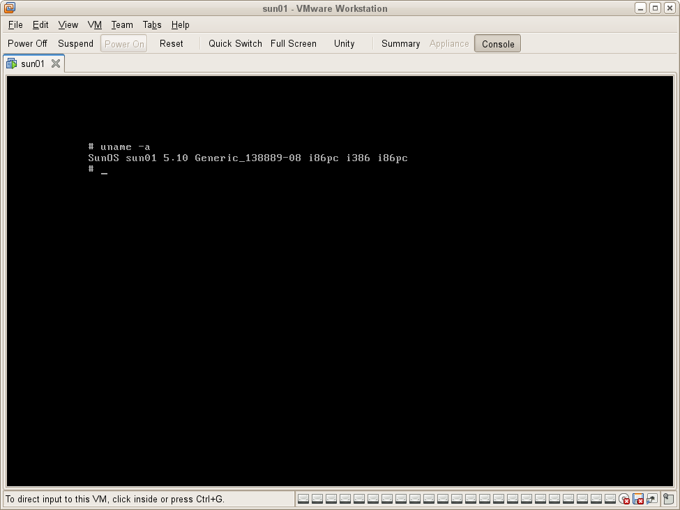Screen dimensions: 680x510
Task: Click the message log icon at far right
Action: 670,499
